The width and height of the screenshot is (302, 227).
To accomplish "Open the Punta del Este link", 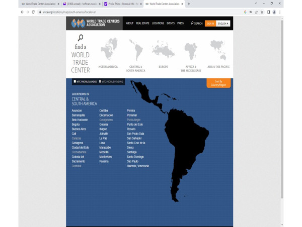I will [135, 125].
